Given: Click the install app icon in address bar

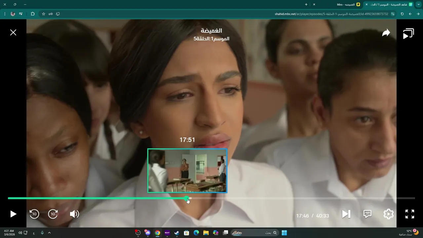Looking at the screenshot, I should [58, 14].
